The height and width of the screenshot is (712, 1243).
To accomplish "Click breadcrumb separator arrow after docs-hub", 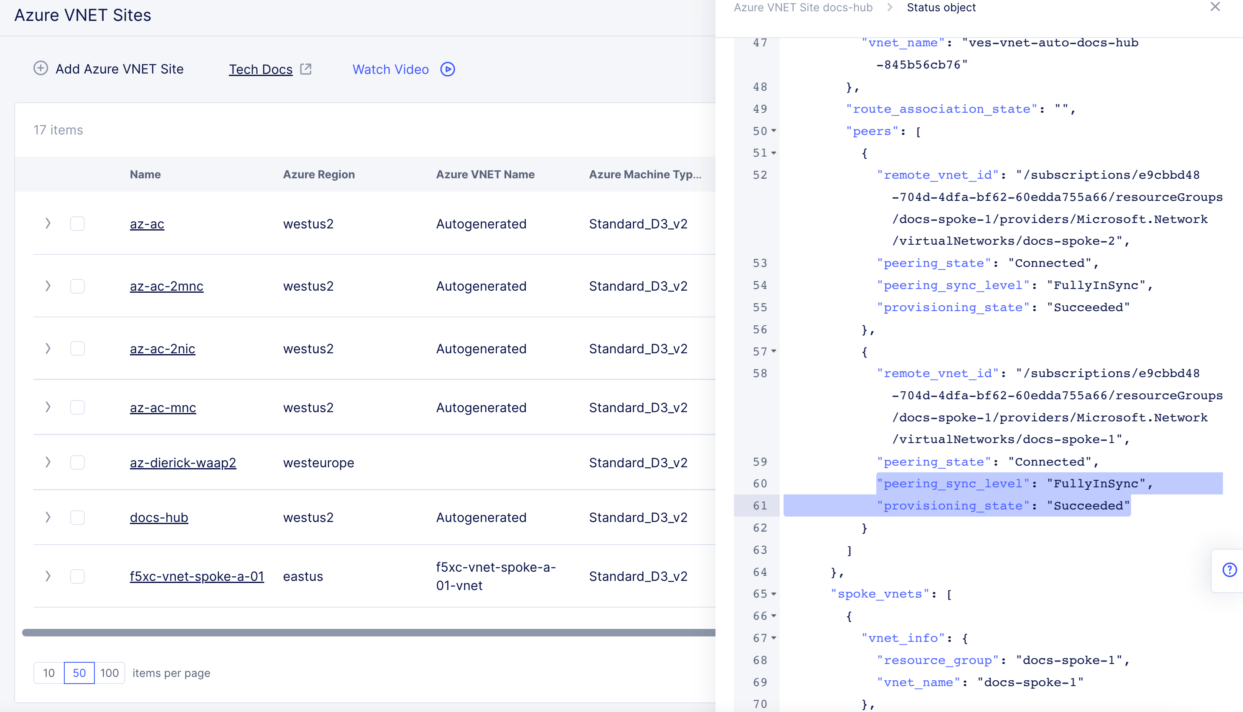I will [890, 8].
